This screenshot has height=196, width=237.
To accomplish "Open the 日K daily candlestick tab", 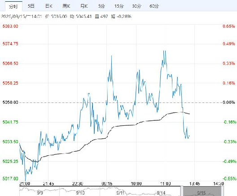I will 48,6.
